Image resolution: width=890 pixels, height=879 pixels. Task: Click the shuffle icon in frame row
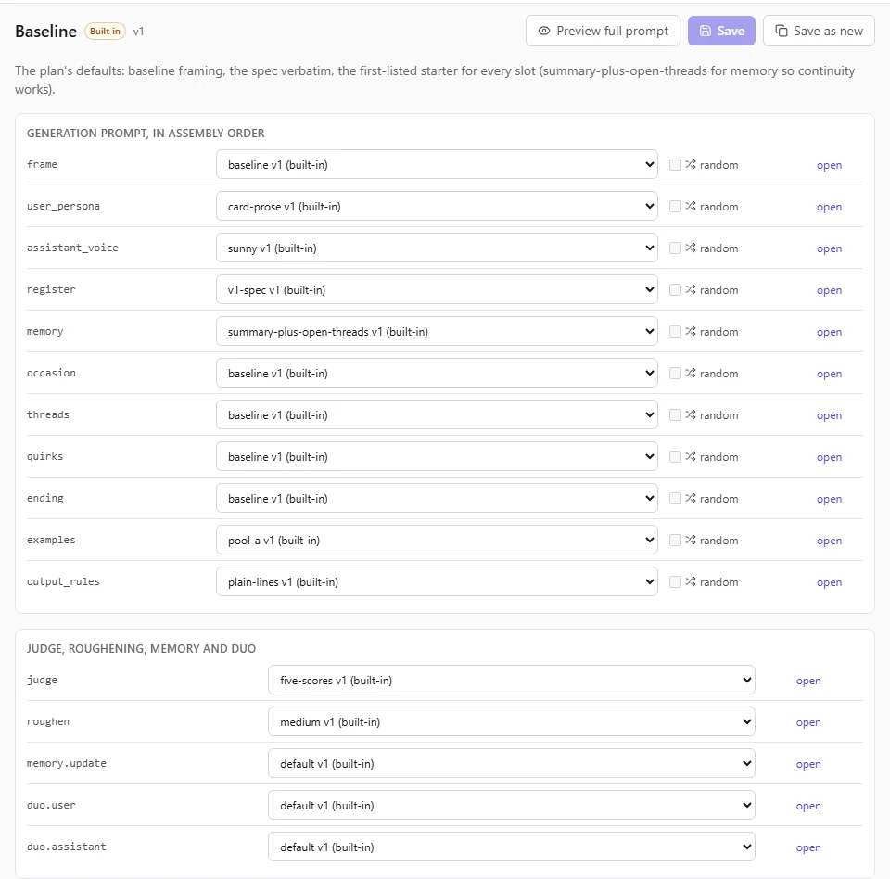[690, 165]
